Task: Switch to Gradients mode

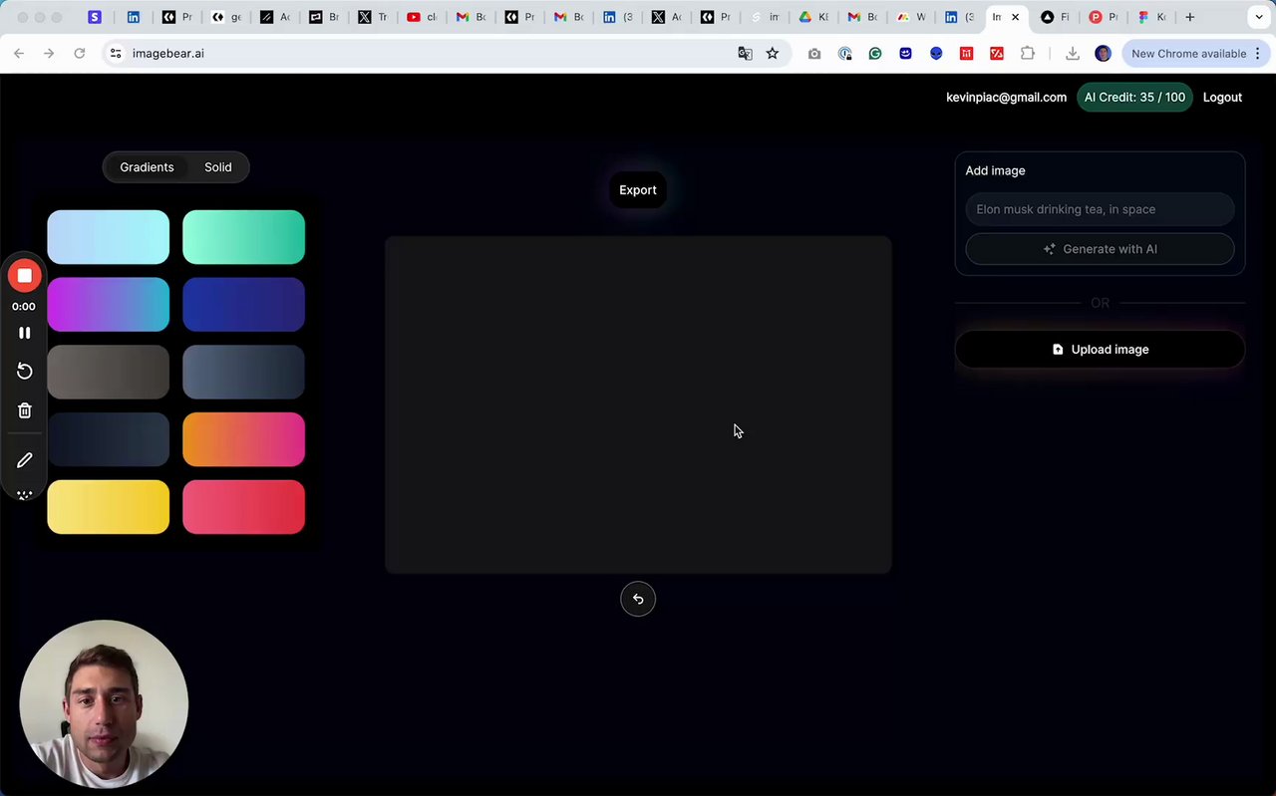Action: [147, 167]
